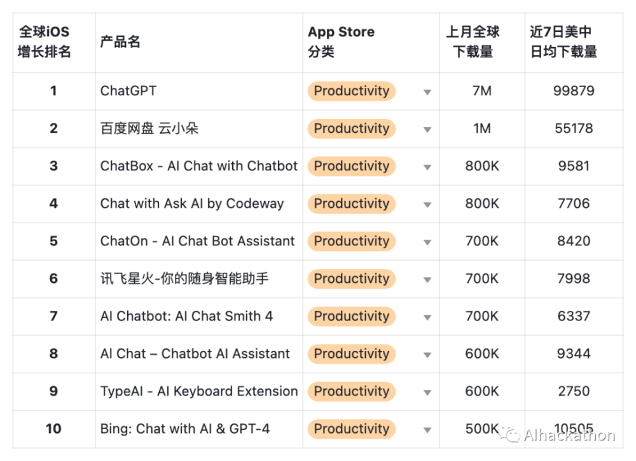
Task: Expand category dropdown arrow for ChatBox row
Action: [x=427, y=167]
